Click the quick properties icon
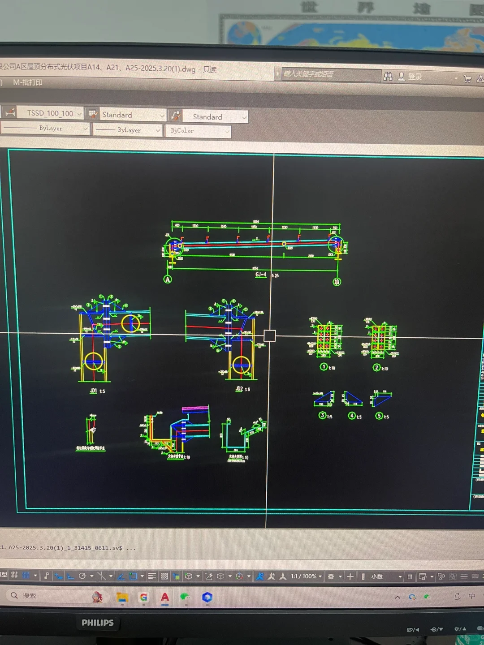This screenshot has height=645, width=484. coord(410,577)
